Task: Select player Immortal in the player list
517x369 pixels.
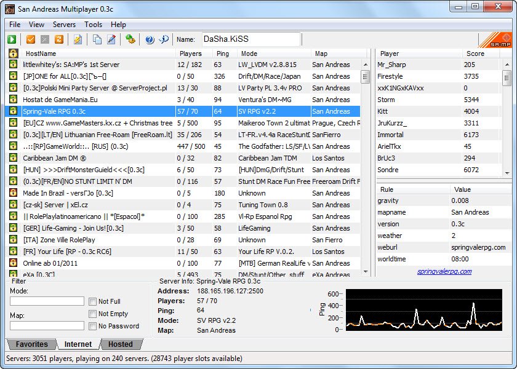Action: [x=439, y=135]
